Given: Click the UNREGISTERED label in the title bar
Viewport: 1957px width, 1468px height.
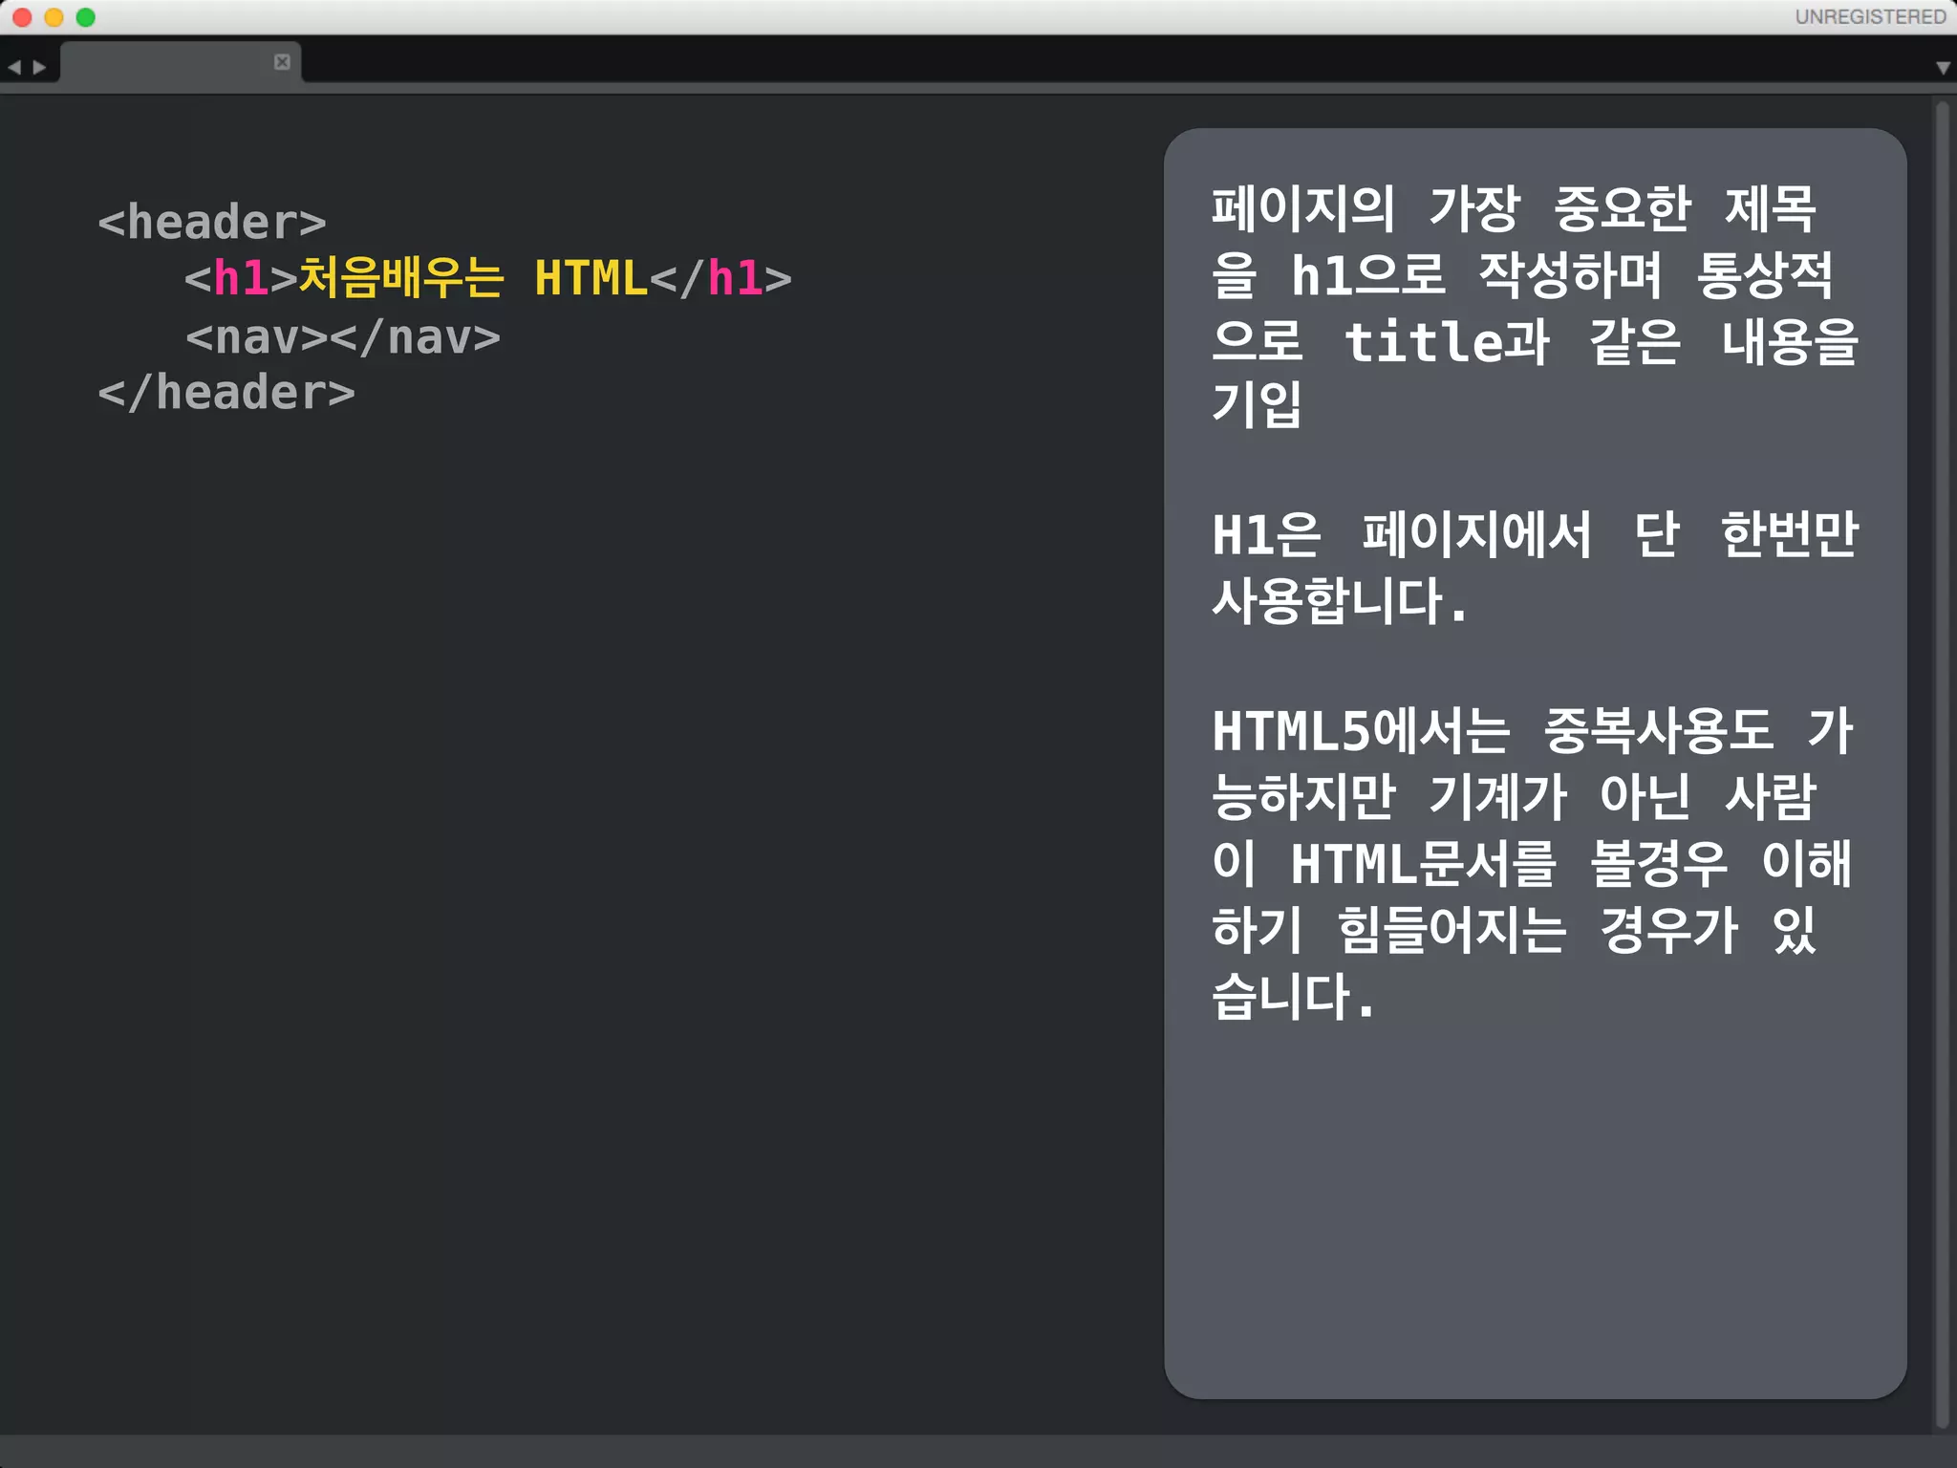Looking at the screenshot, I should tap(1870, 17).
